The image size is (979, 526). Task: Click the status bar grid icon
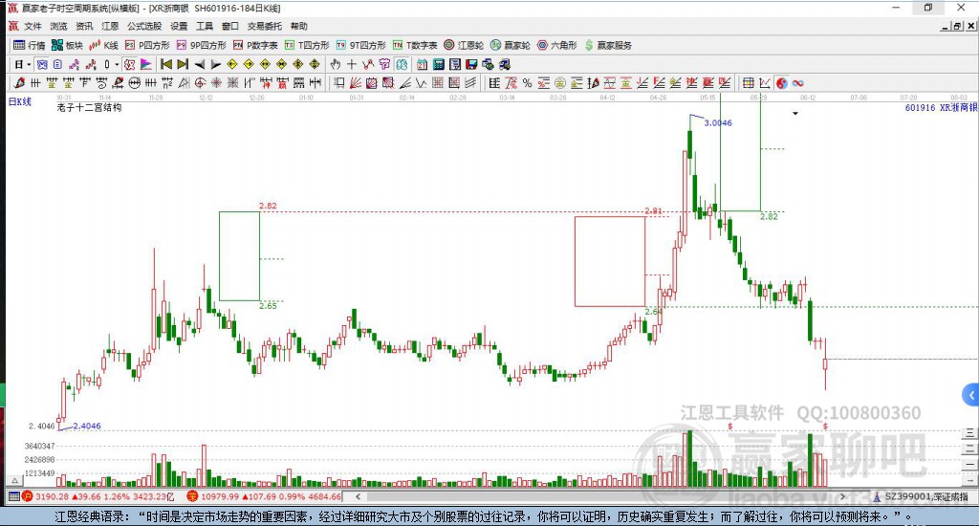click(x=13, y=496)
